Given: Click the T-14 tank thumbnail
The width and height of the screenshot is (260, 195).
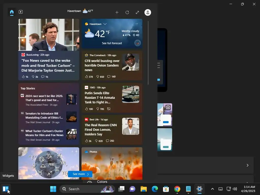Looking at the screenshot, I should click(131, 94).
